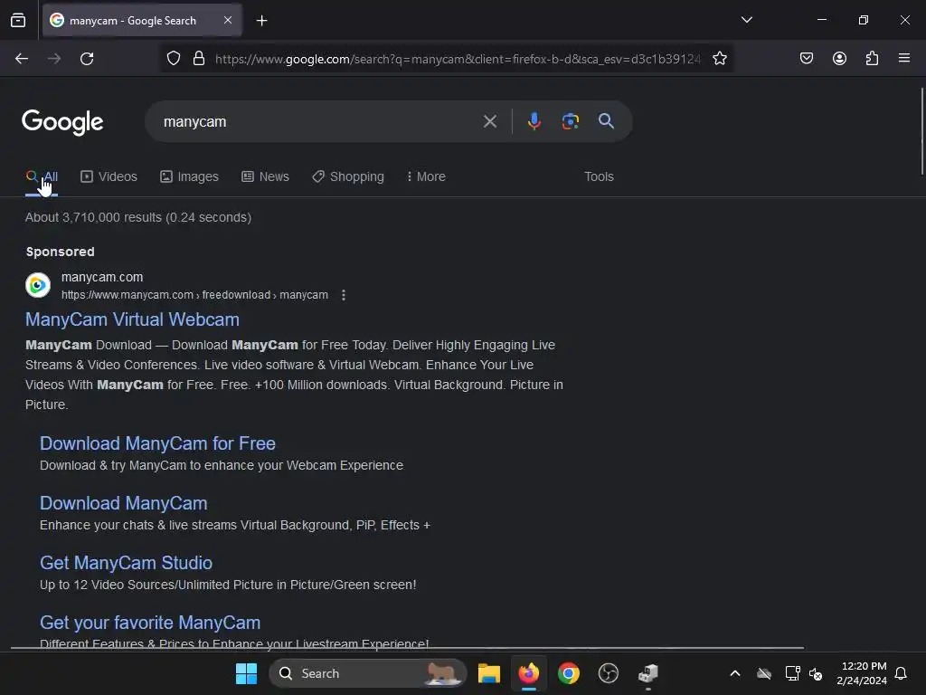This screenshot has height=695, width=926.
Task: Open the Firefox account icon
Action: click(x=839, y=58)
